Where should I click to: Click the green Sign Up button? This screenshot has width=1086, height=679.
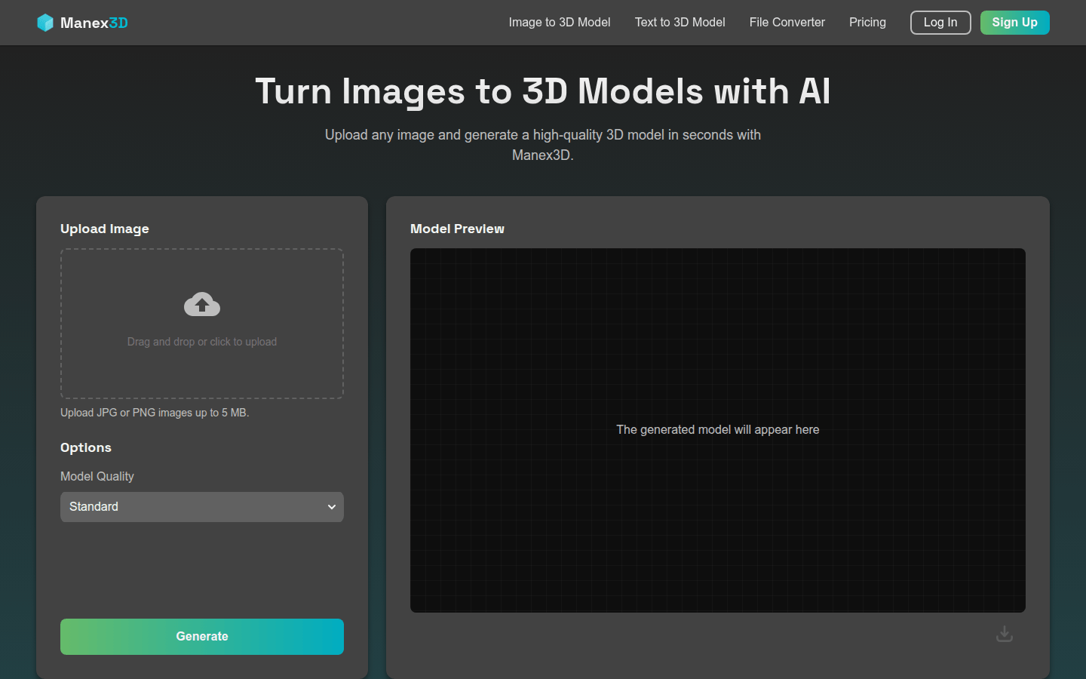[x=1014, y=23]
